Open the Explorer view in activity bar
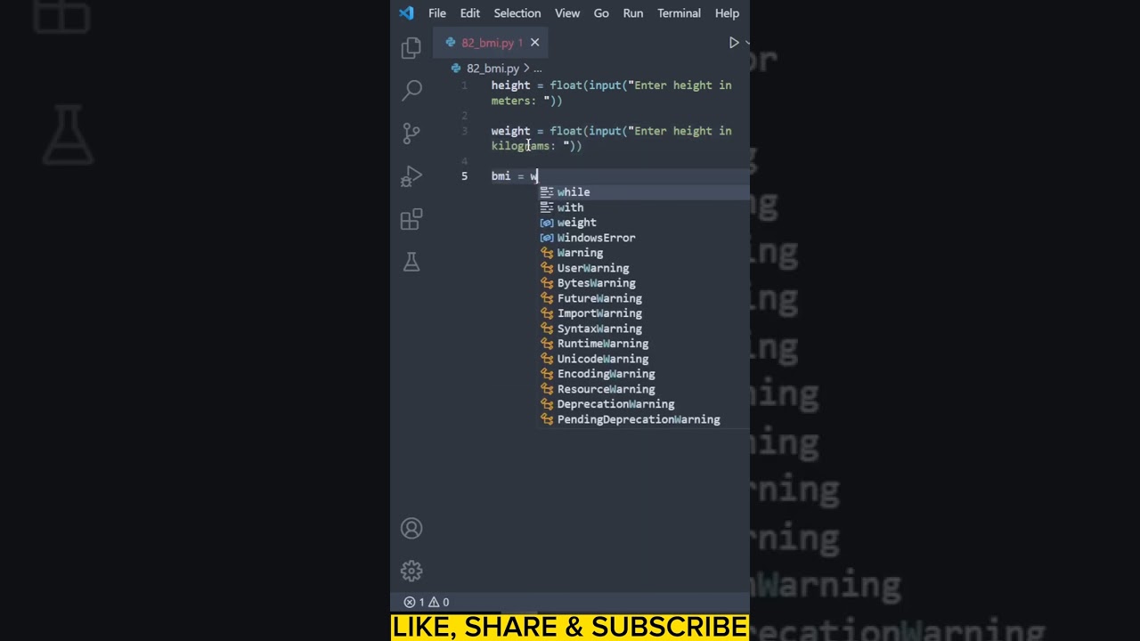1140x641 pixels. tap(411, 48)
